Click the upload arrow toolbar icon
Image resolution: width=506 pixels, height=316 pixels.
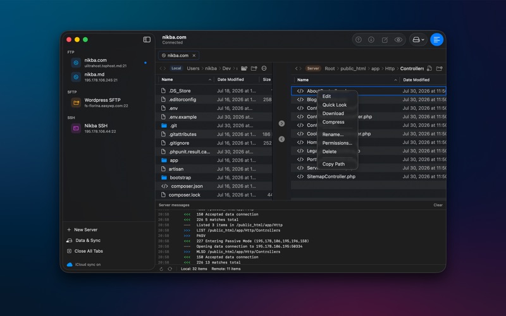[359, 40]
